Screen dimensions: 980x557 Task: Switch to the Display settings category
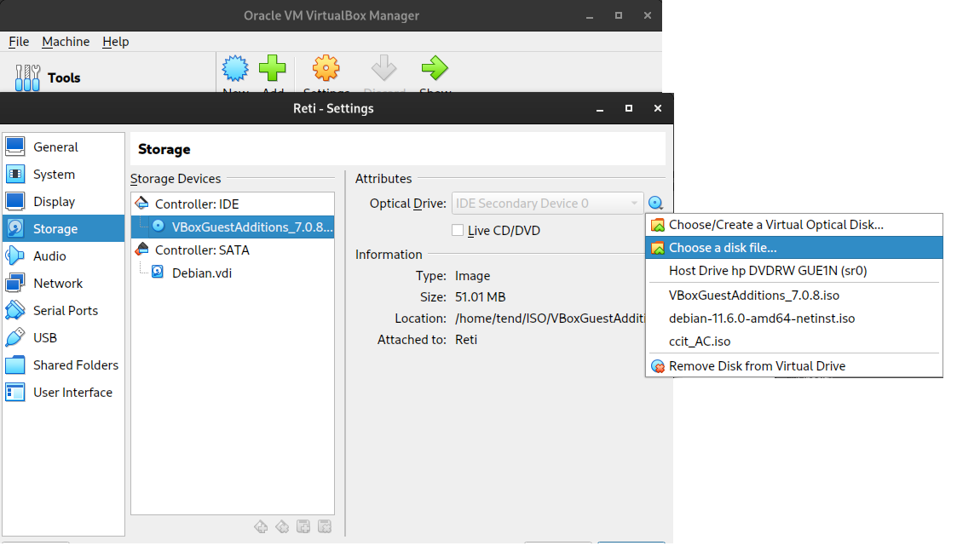click(x=63, y=202)
